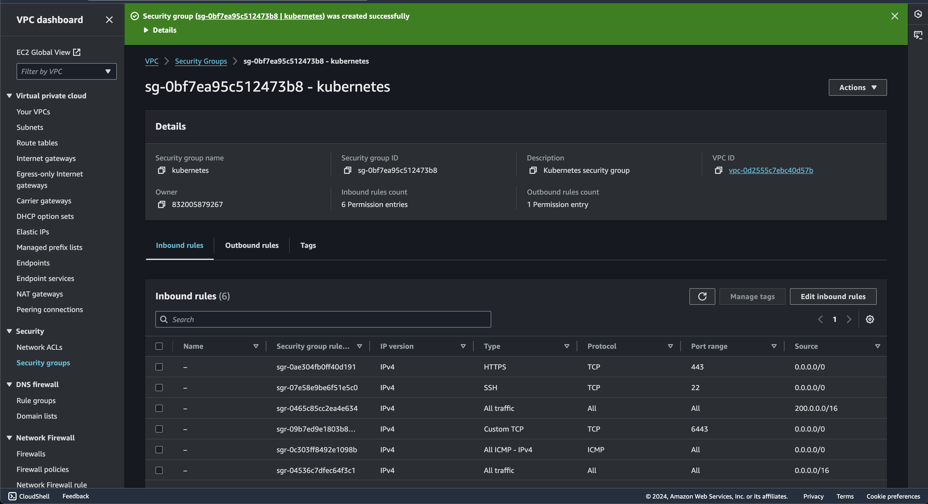Open the Privacy footer link

click(x=813, y=496)
